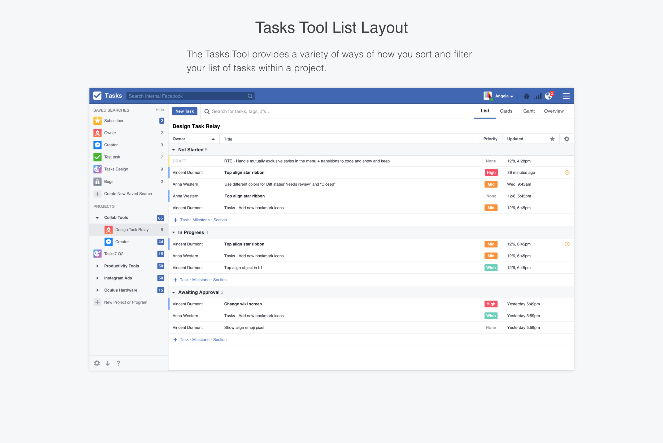663x443 pixels.
Task: Open the help question mark icon
Action: pos(119,363)
